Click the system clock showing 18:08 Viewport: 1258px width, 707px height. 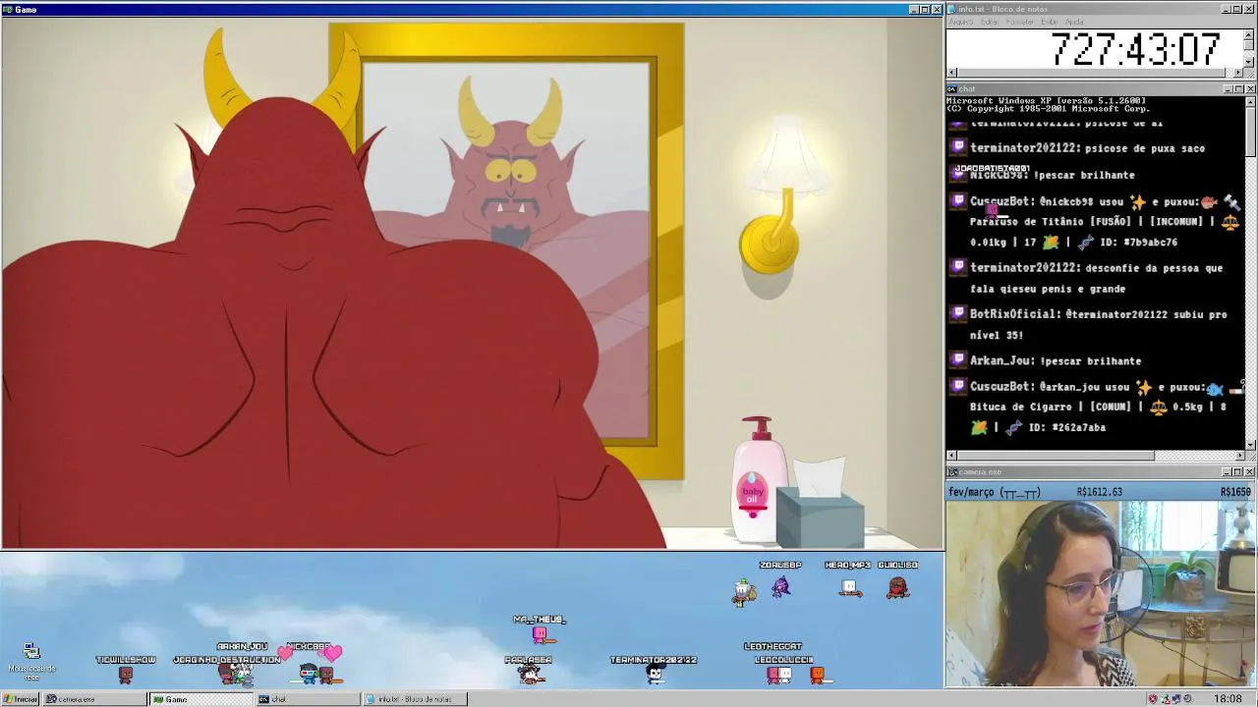(1228, 699)
